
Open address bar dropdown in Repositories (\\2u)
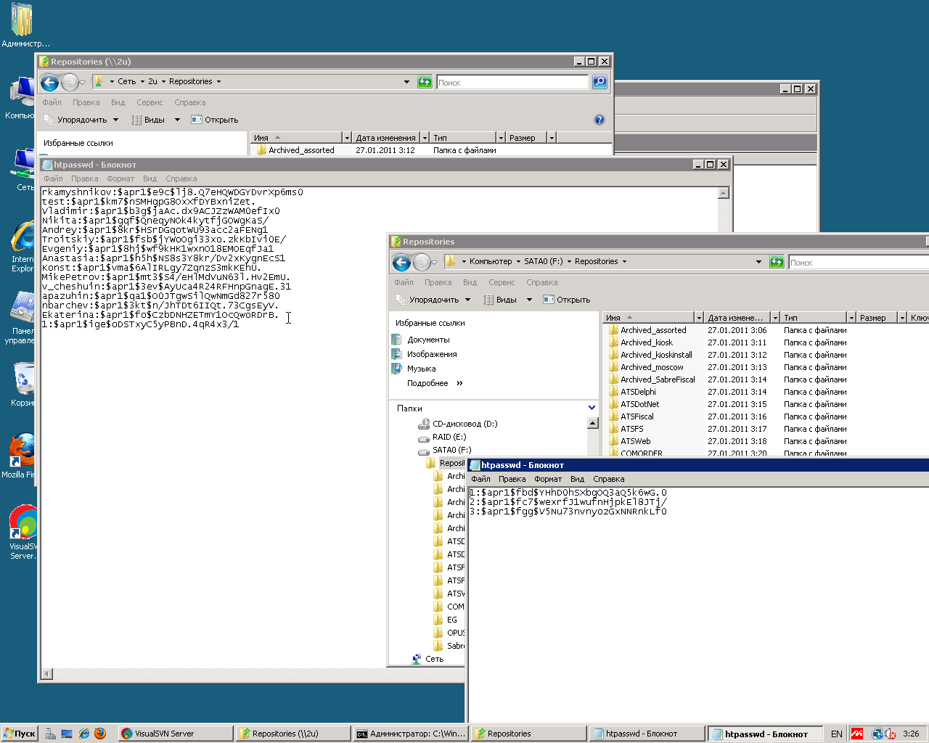click(406, 82)
